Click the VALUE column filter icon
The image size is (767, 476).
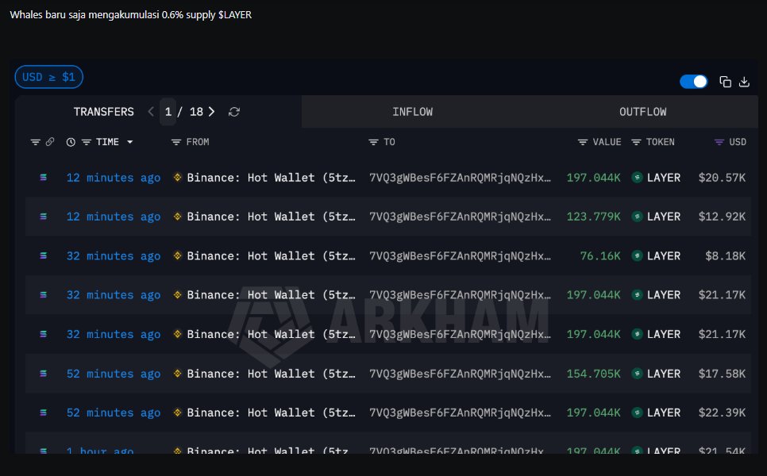[583, 142]
